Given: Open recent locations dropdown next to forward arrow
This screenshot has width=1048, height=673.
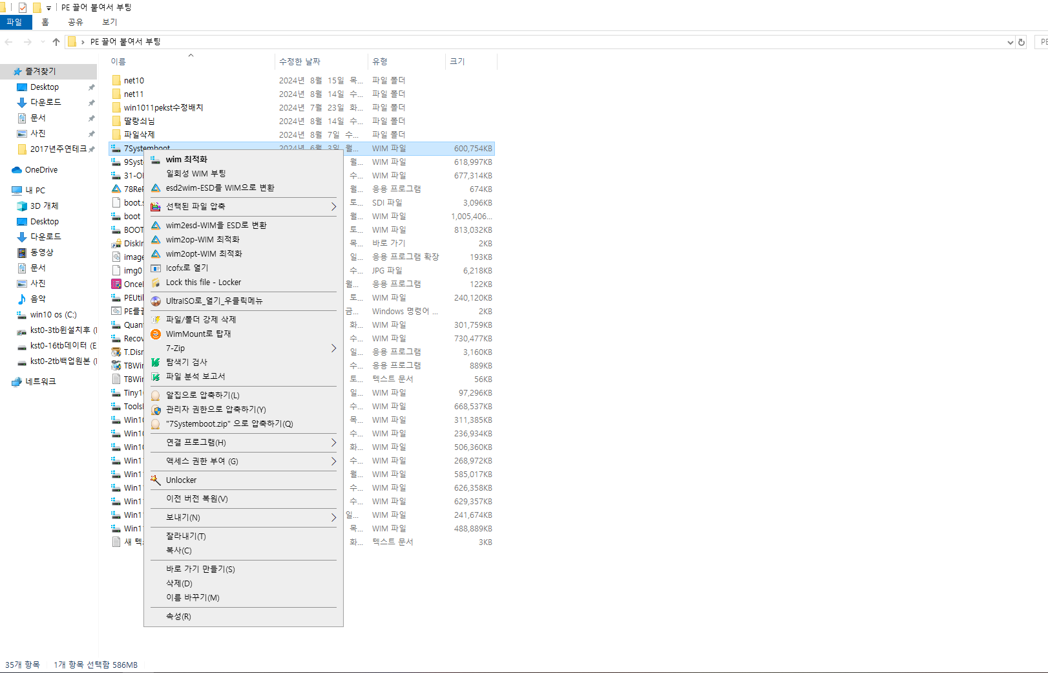Looking at the screenshot, I should click(43, 42).
